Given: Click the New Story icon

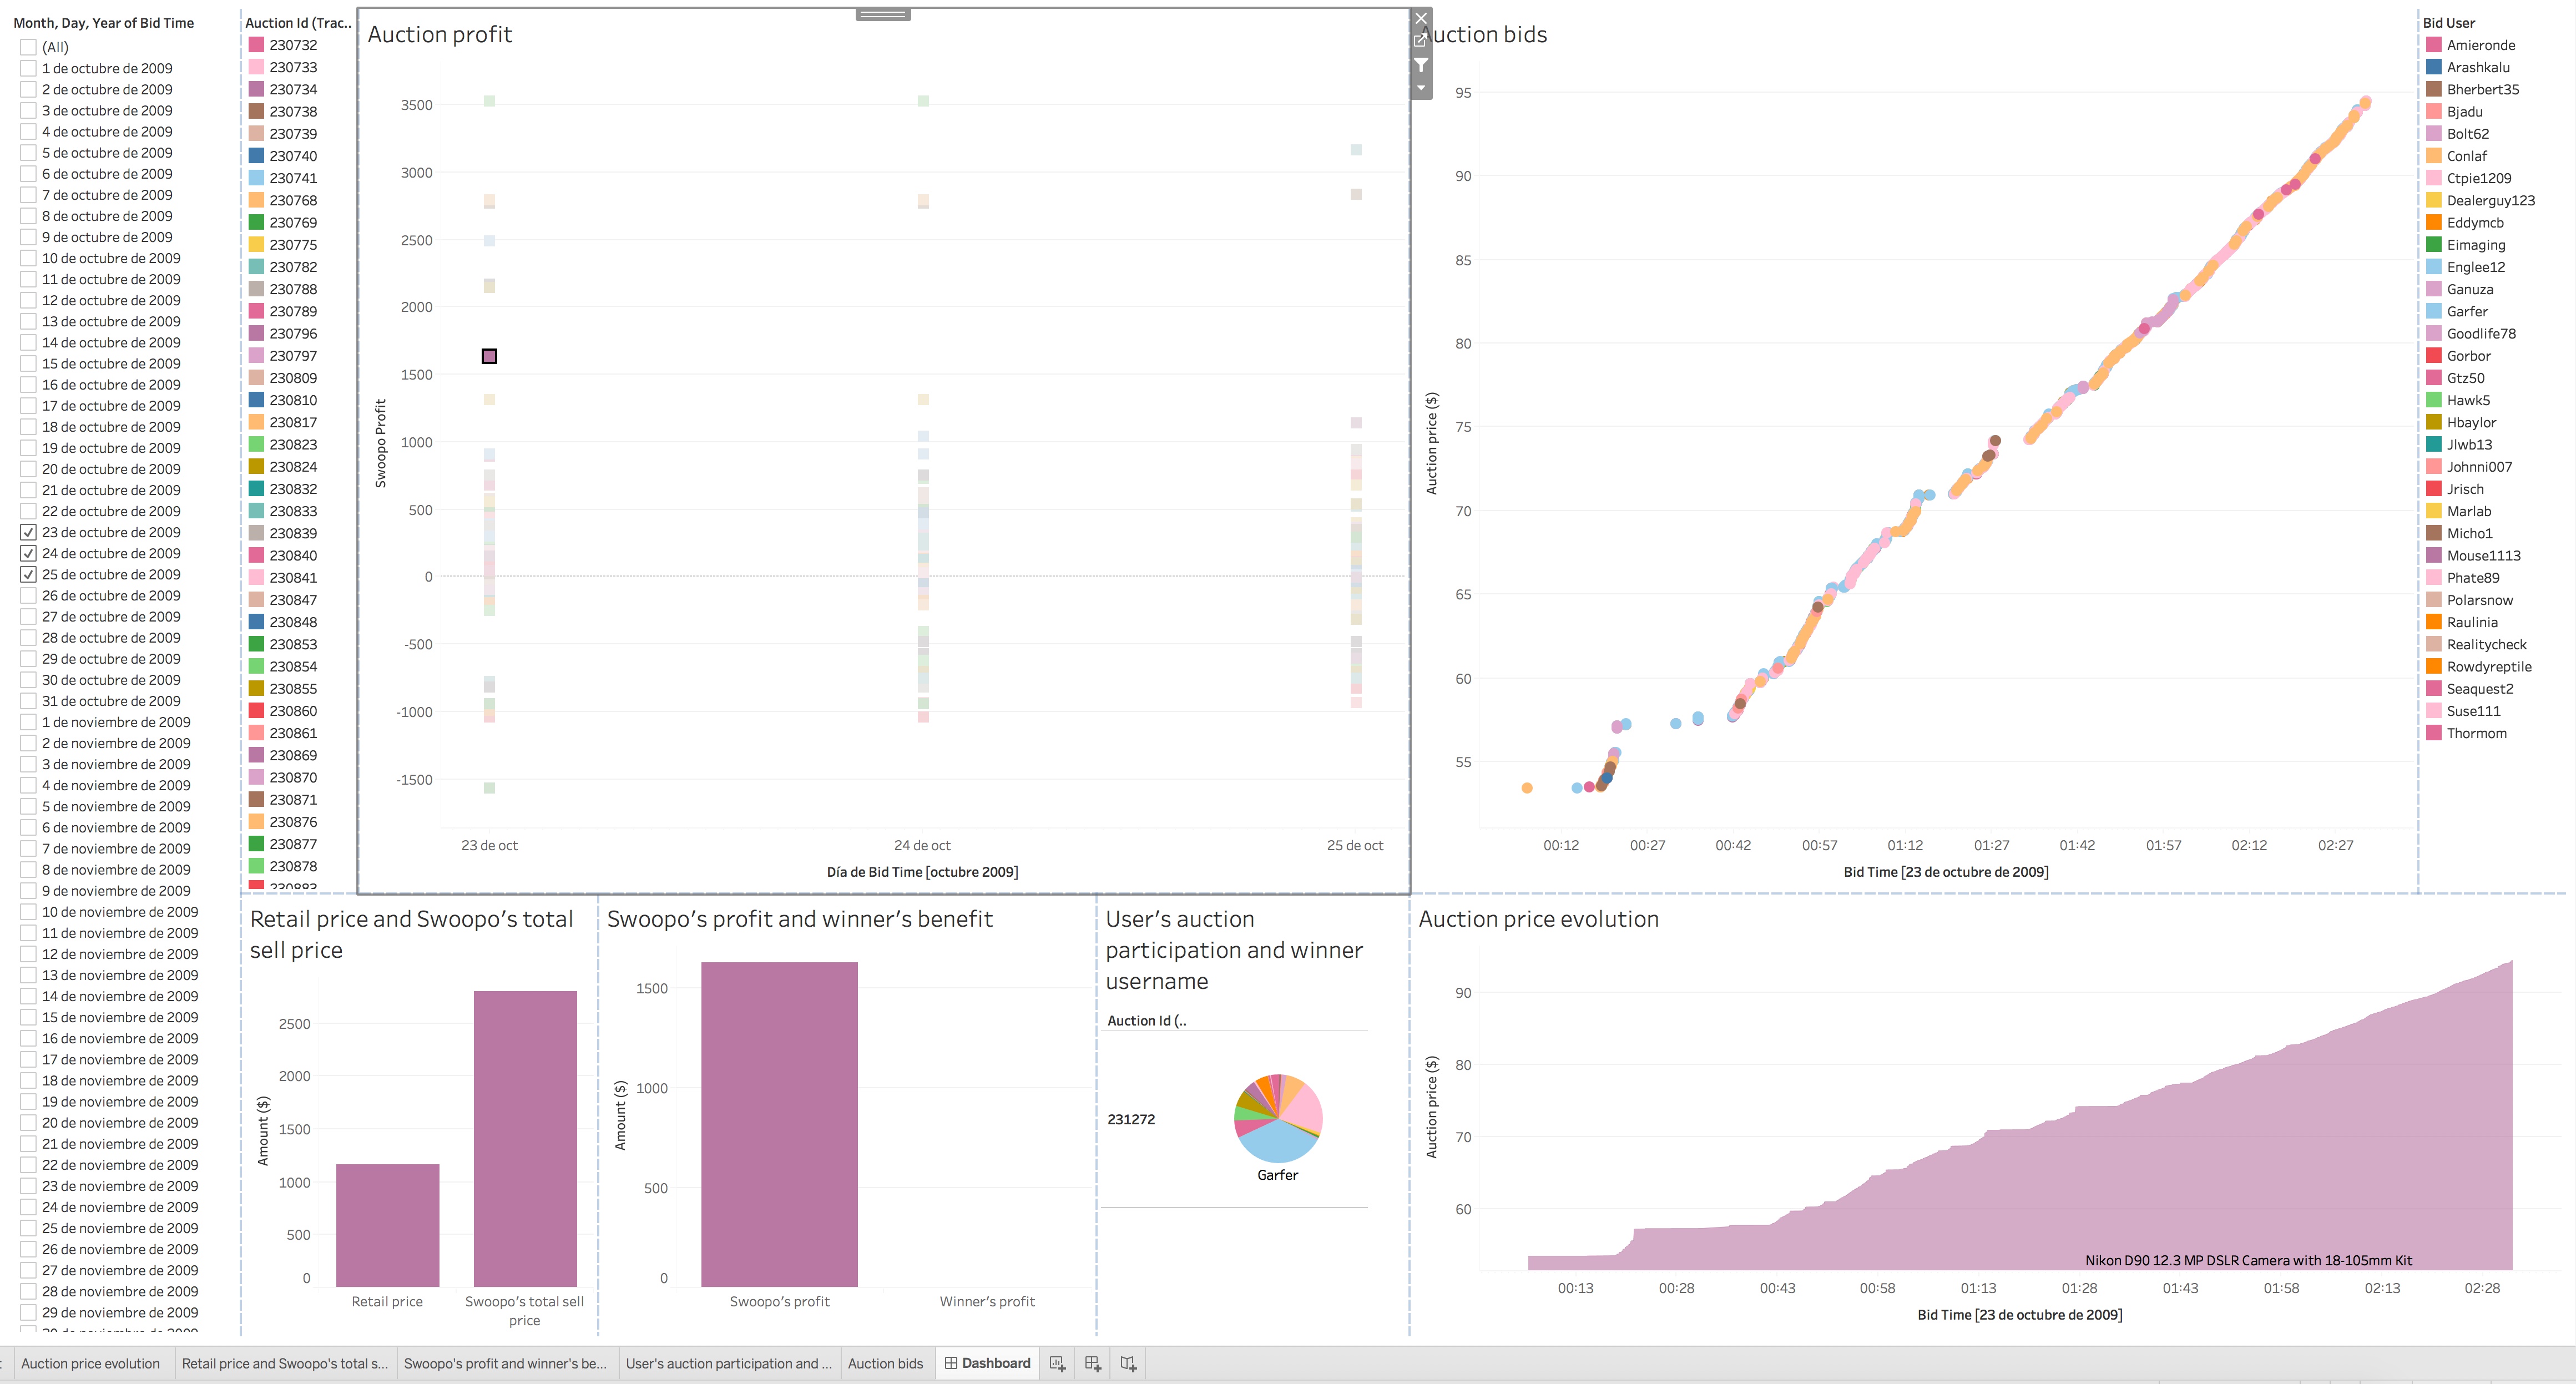Looking at the screenshot, I should (1128, 1363).
